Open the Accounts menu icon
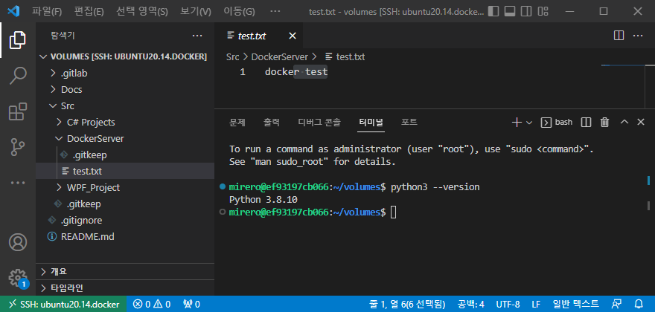This screenshot has width=655, height=312. (18, 242)
